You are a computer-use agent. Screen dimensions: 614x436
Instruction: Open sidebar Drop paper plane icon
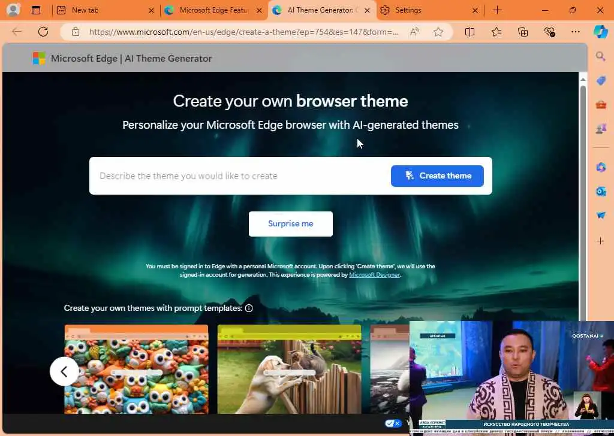[601, 215]
